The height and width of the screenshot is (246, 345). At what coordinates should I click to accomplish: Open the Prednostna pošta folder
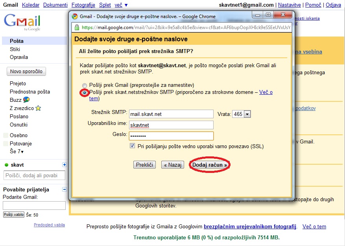(x=30, y=92)
